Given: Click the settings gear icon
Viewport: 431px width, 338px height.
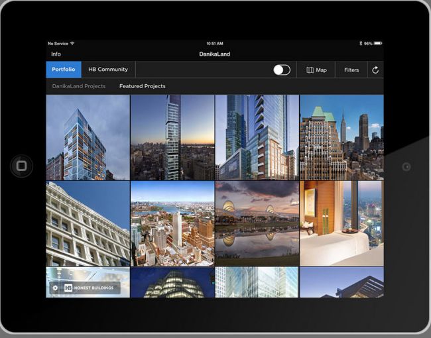Looking at the screenshot, I should (x=55, y=288).
